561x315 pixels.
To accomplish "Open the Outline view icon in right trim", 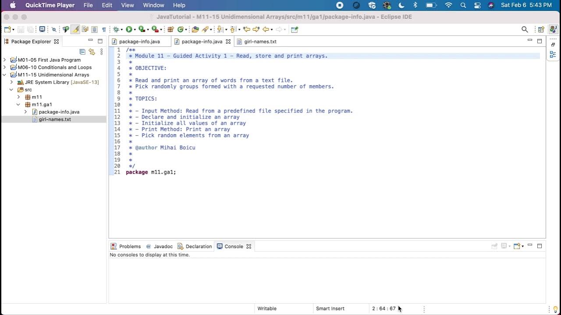I will point(553,55).
